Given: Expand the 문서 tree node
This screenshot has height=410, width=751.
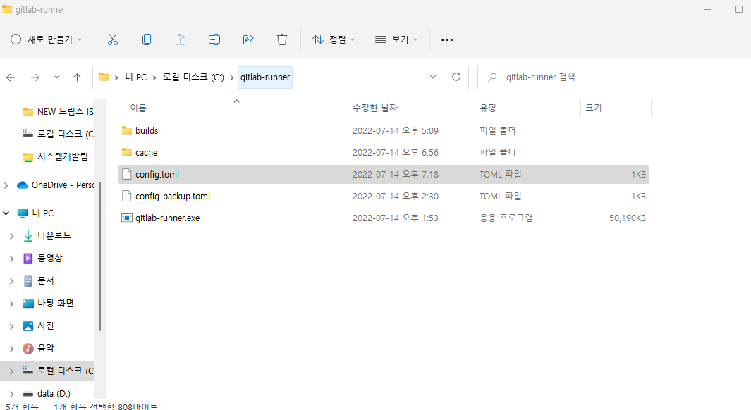Looking at the screenshot, I should (12, 281).
